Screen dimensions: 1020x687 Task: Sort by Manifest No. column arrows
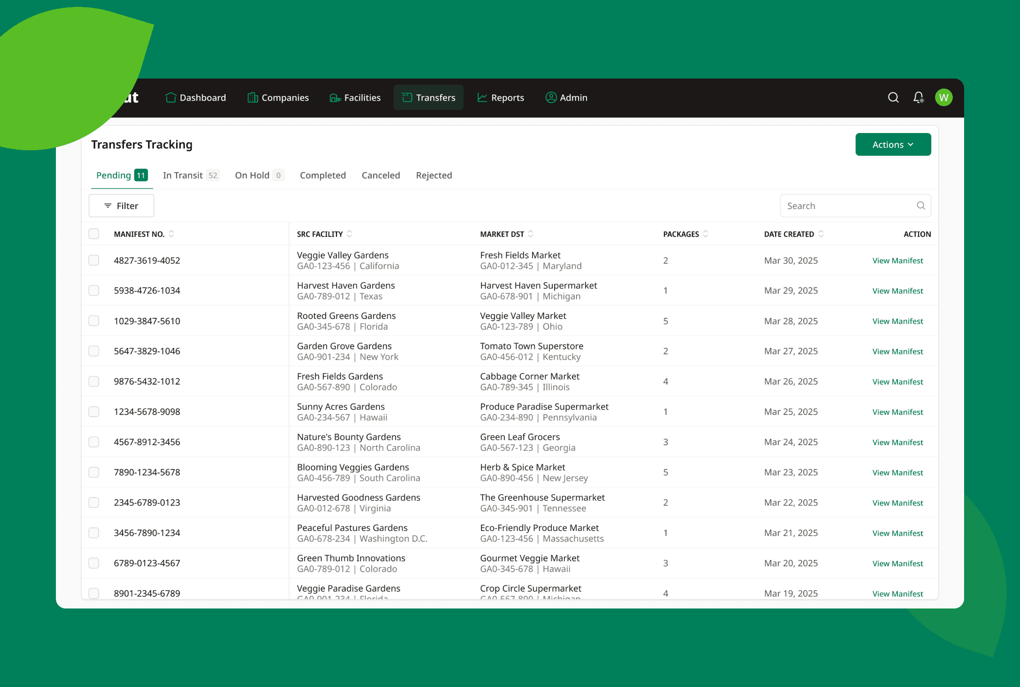tap(171, 234)
